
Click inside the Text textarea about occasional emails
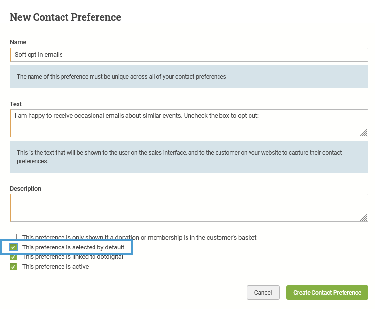point(189,123)
